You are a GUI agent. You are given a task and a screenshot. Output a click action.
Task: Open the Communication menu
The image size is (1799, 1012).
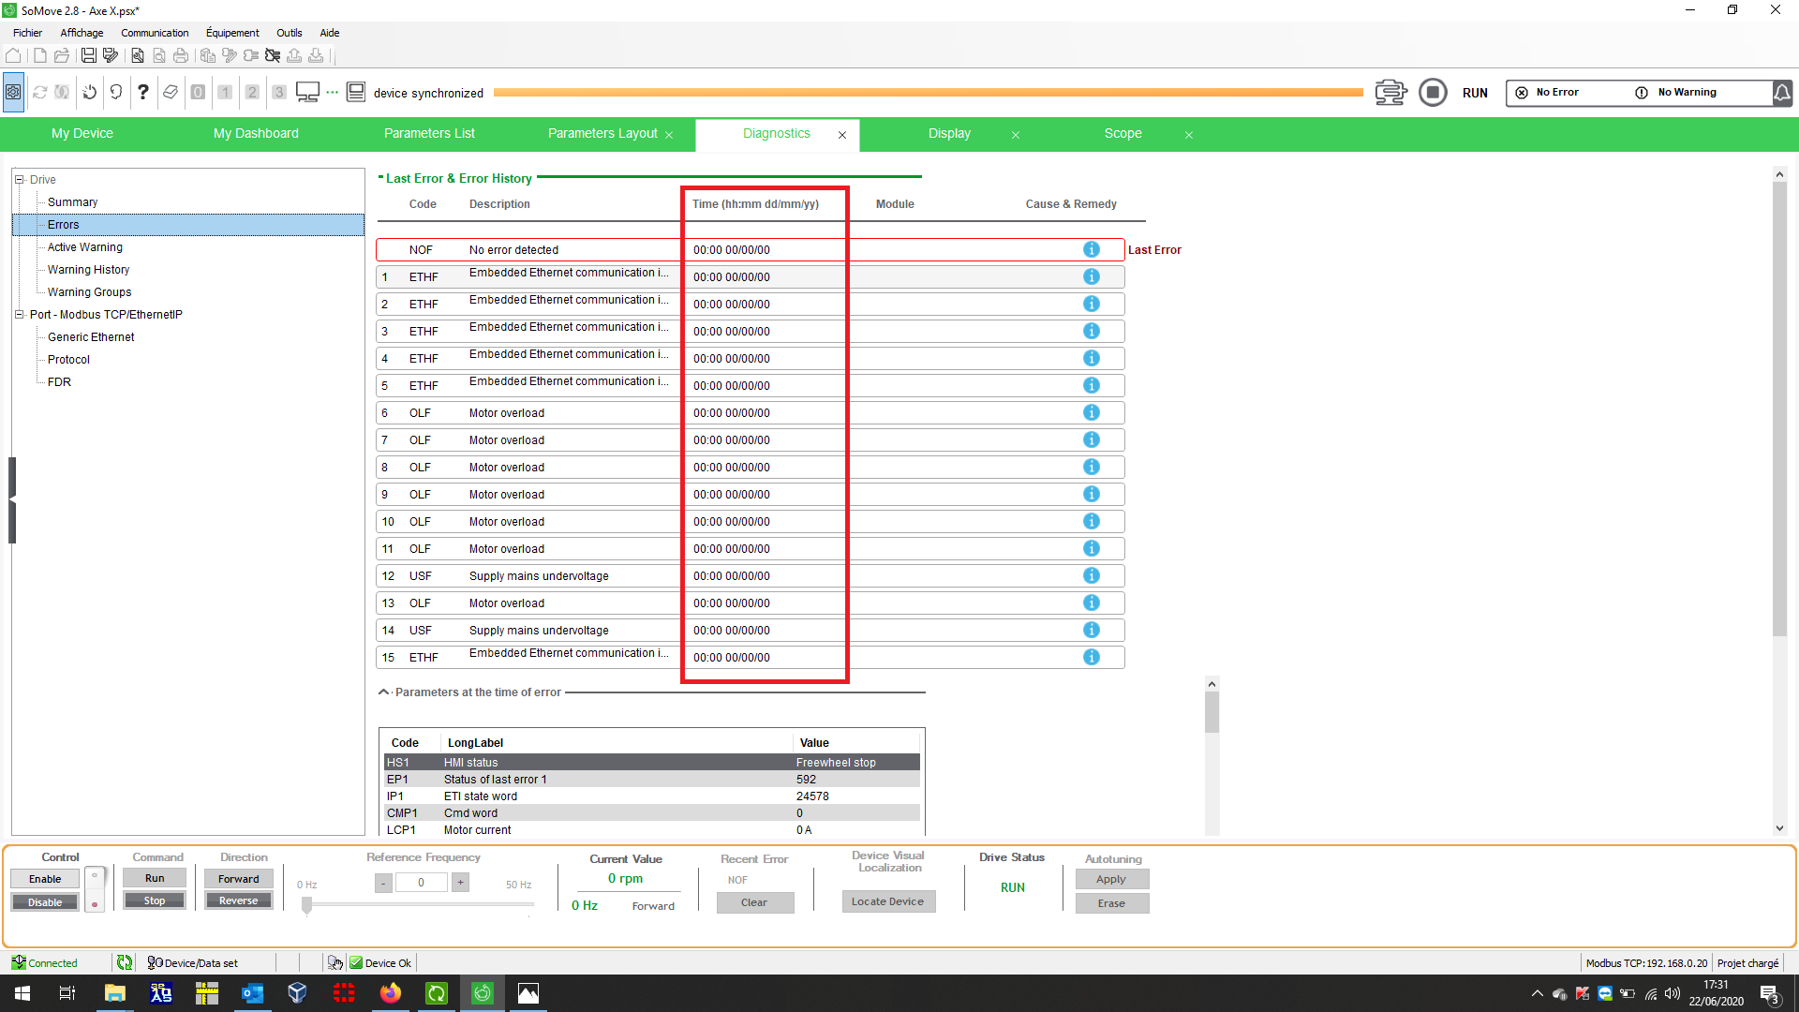(155, 33)
